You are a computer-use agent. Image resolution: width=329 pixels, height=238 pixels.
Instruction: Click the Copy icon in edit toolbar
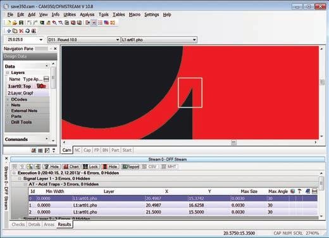[x=15, y=31]
